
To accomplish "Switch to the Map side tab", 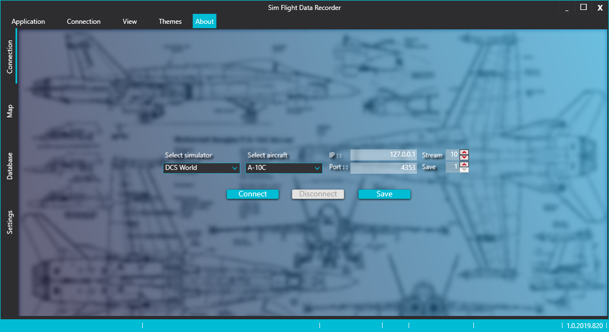I will pos(10,111).
